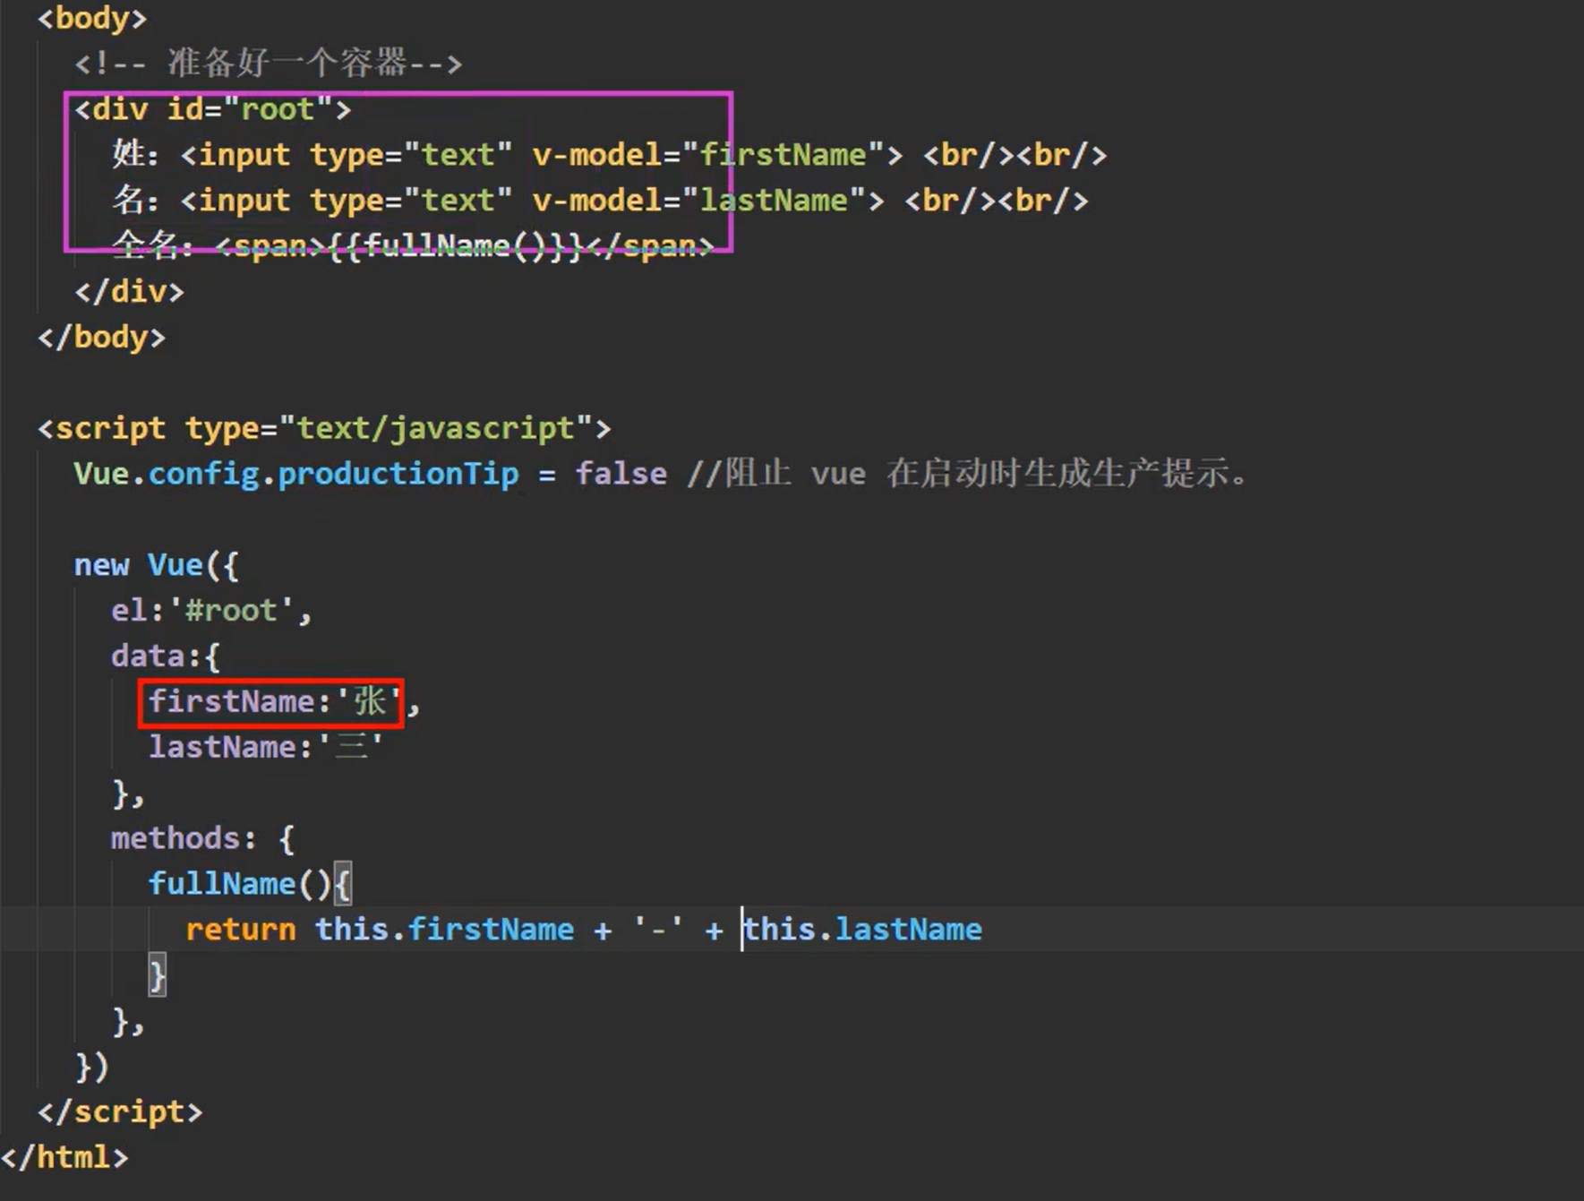1584x1201 pixels.
Task: Click firstName:'张' property
Action: click(x=274, y=702)
